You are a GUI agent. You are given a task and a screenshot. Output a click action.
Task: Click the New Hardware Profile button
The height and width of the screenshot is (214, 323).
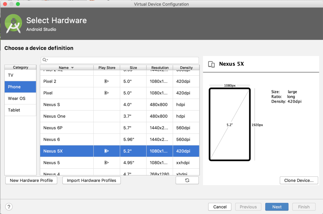[31, 180]
